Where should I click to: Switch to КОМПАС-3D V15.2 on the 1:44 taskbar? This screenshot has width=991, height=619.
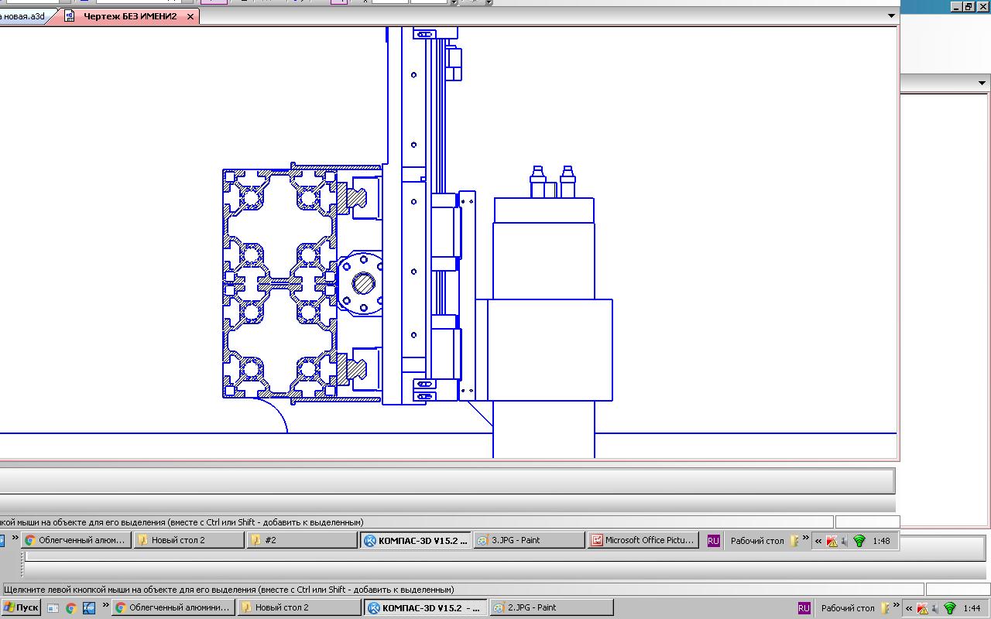(425, 608)
